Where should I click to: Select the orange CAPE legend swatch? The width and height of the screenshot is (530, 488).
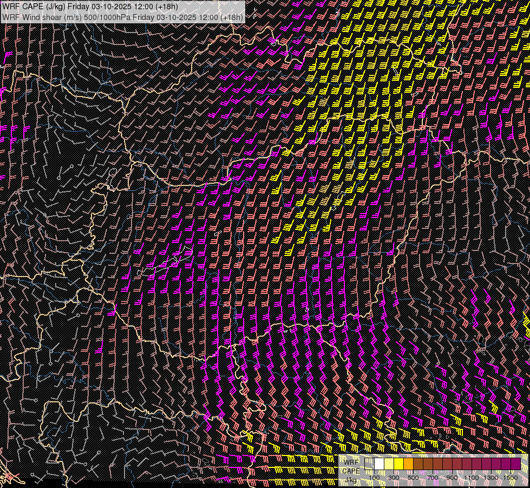point(409,464)
